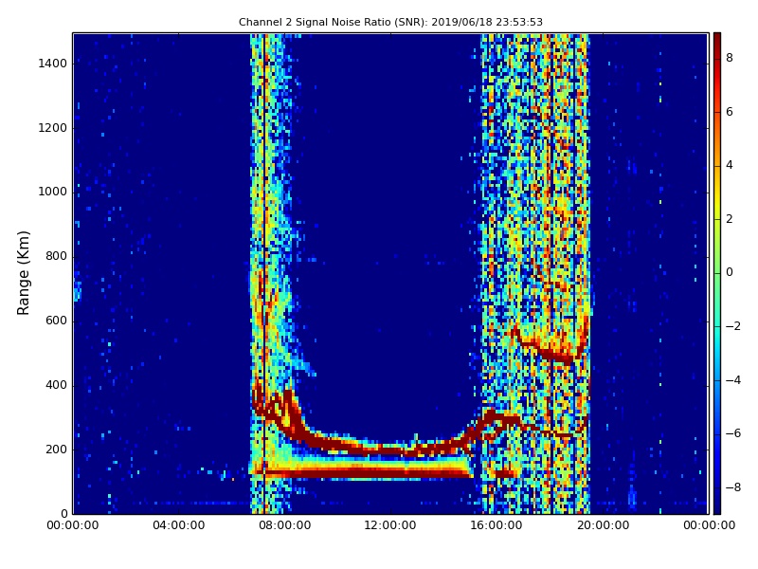Click the 1400 tick label on the range axis
The width and height of the screenshot is (758, 569).
pyautogui.click(x=52, y=64)
